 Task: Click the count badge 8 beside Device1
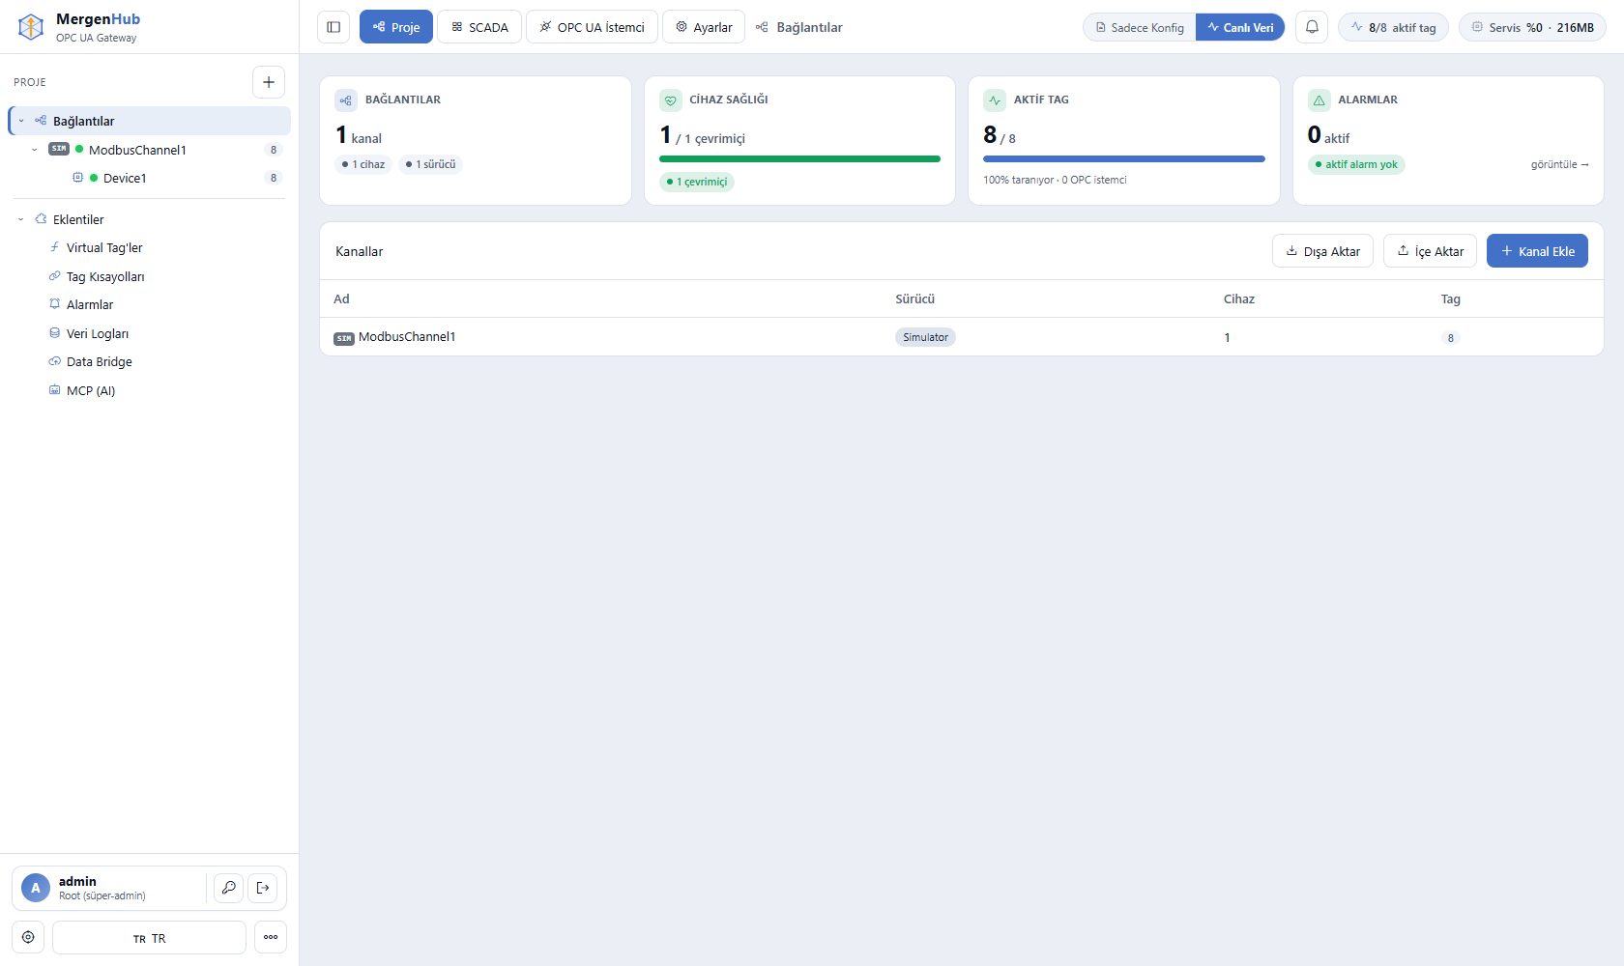[274, 178]
